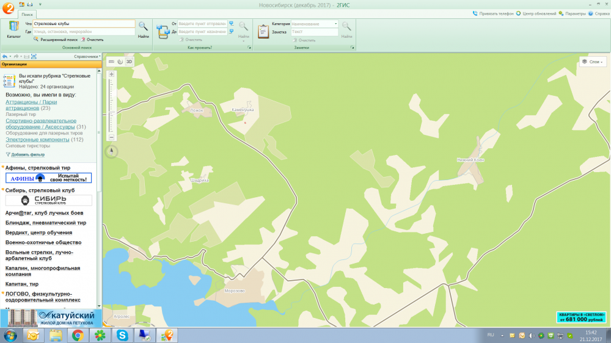Select the Поиск ribbon tab
Screen dimensions: 611x343
coord(27,13)
